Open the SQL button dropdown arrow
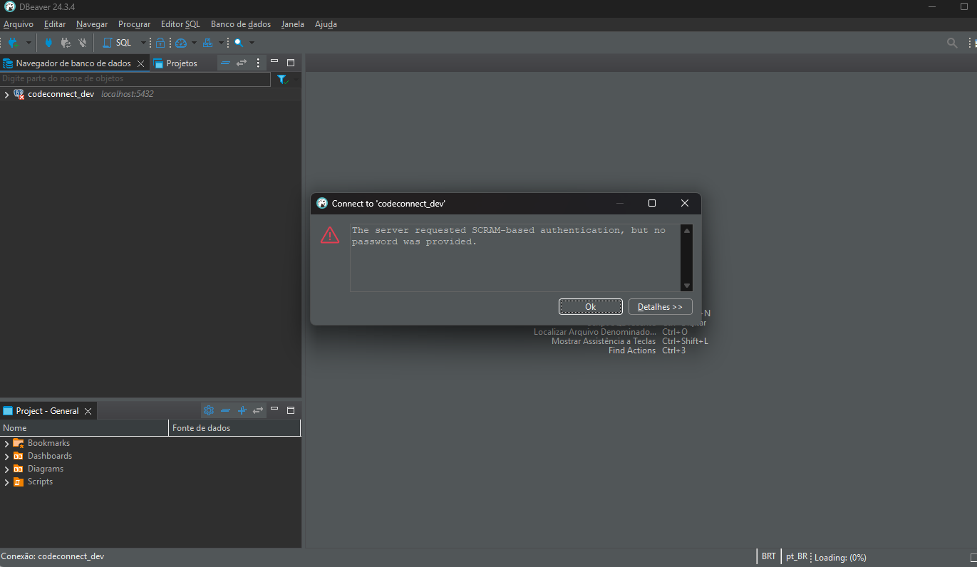Viewport: 977px width, 567px height. pos(143,43)
